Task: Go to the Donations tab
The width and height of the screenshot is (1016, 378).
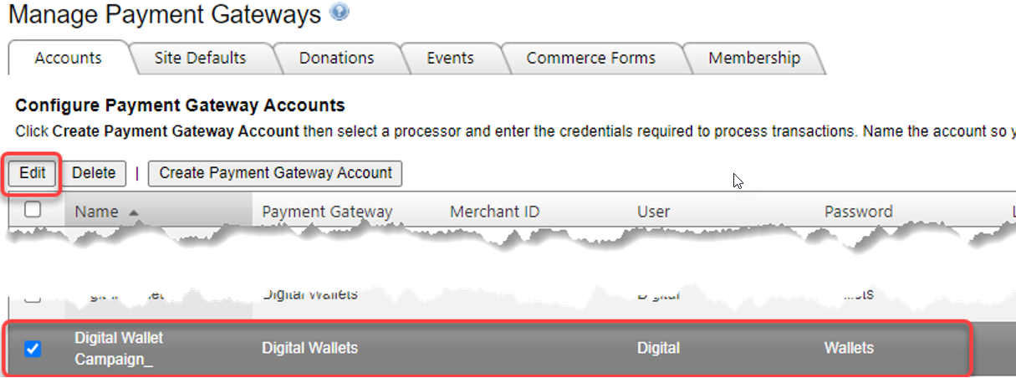Action: [x=336, y=58]
